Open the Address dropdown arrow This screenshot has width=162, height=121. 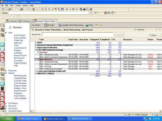click(x=90, y=13)
